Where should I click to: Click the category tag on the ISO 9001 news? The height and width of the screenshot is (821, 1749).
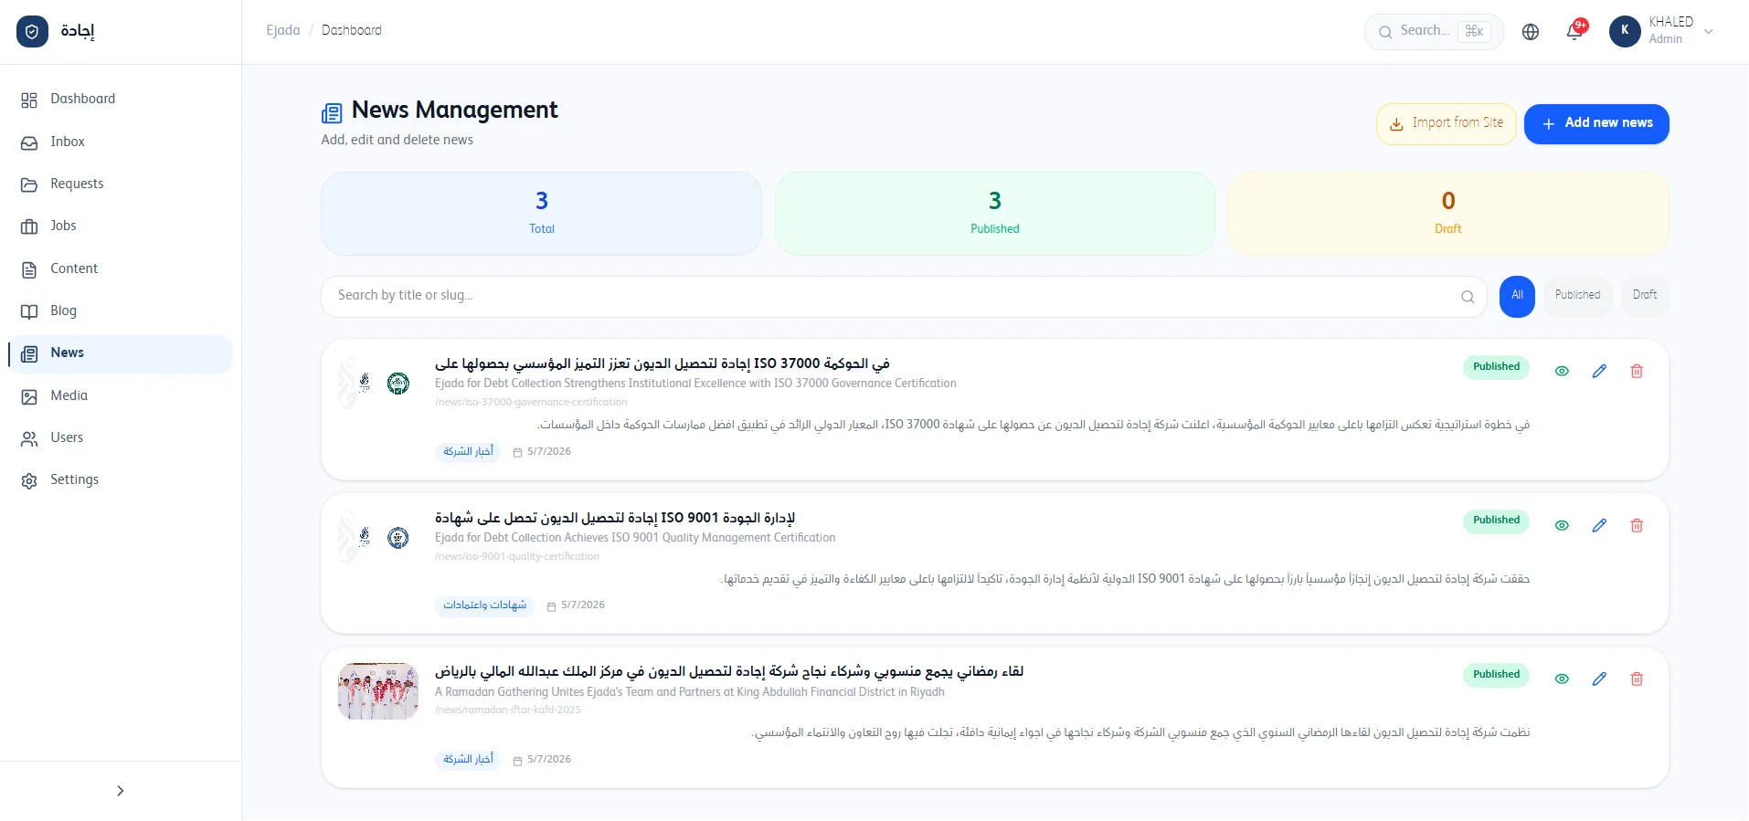[x=484, y=605]
